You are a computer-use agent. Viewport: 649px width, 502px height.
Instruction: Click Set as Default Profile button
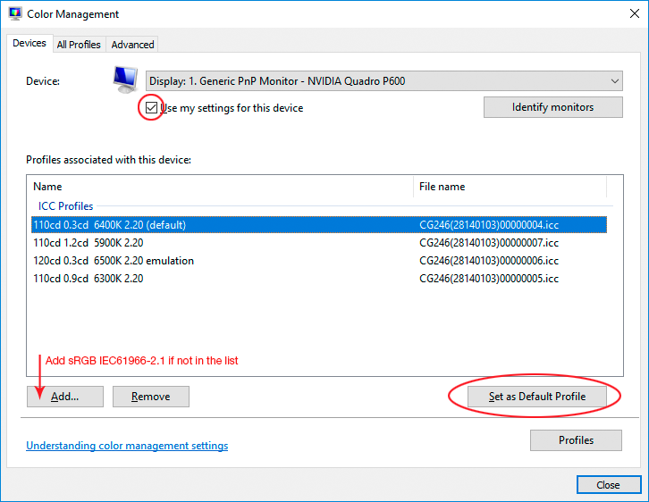pos(536,397)
